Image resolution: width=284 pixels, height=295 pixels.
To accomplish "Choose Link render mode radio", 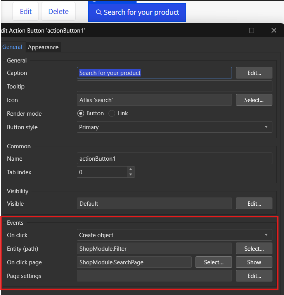I will [112, 113].
